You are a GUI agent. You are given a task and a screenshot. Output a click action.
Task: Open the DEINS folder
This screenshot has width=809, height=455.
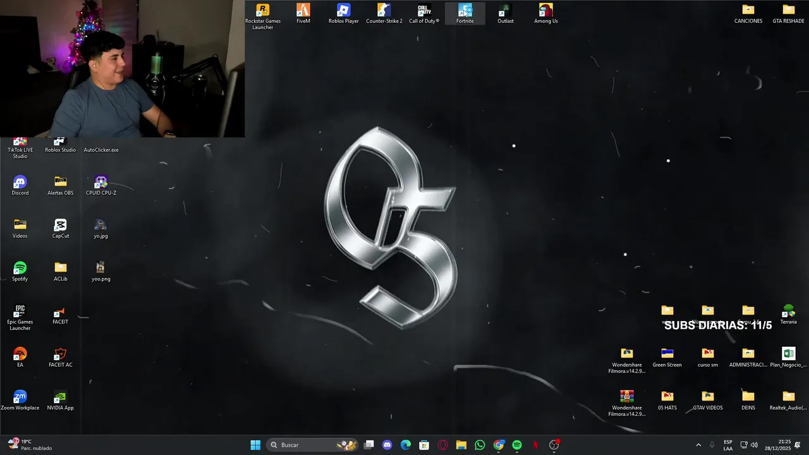coord(748,401)
